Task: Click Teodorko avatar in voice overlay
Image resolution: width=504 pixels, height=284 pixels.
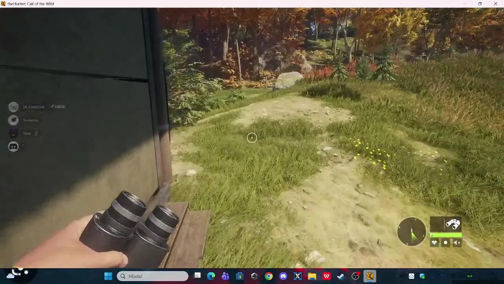Action: click(x=13, y=120)
